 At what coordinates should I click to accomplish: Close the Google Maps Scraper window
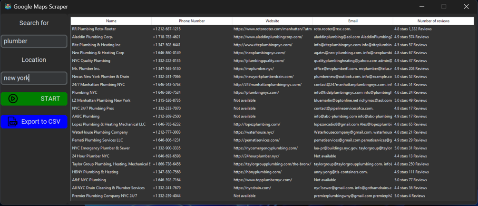click(x=466, y=6)
